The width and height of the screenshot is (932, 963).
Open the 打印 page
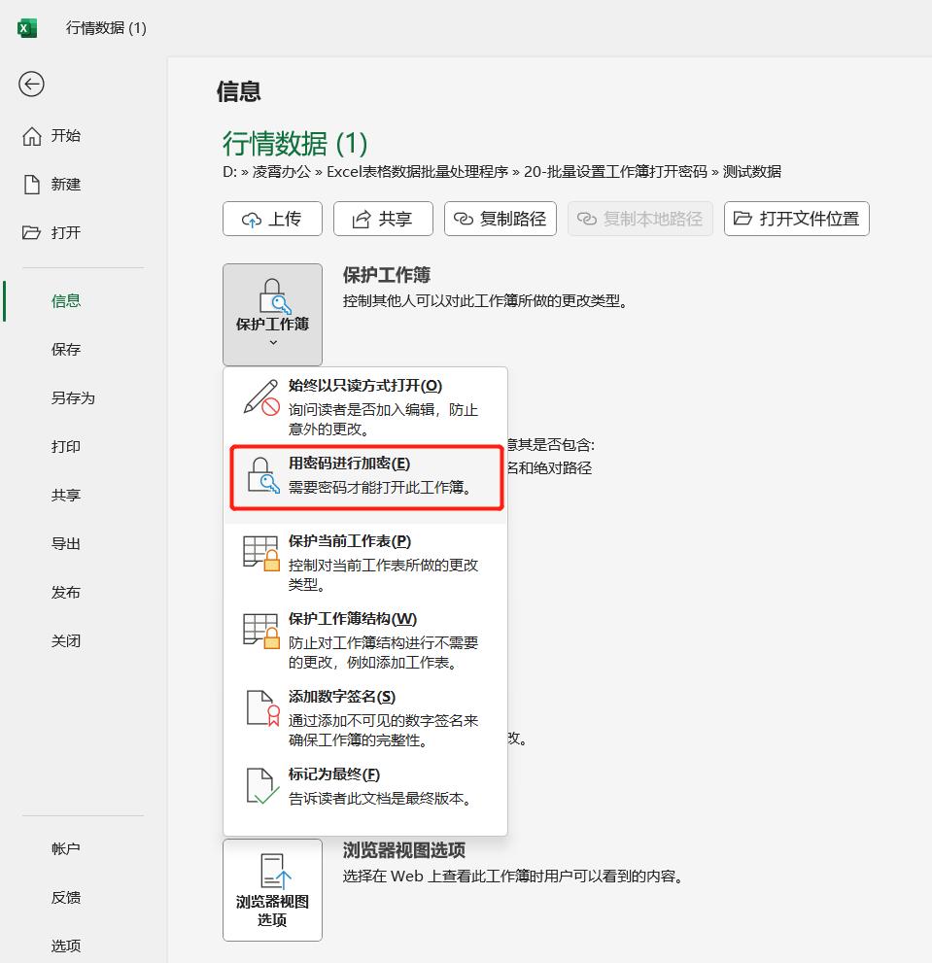point(64,446)
